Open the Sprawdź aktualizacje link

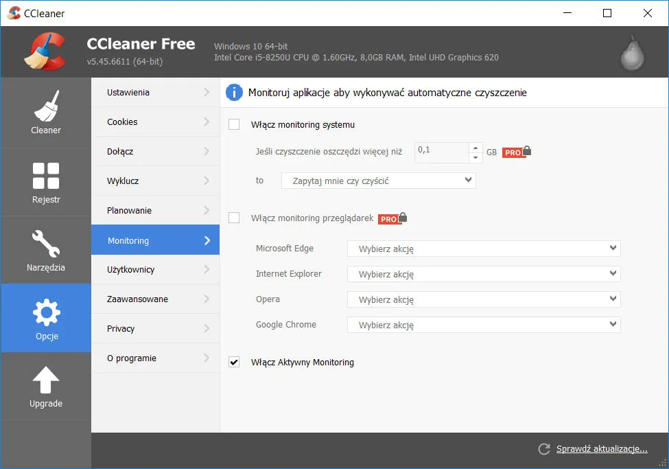(601, 448)
